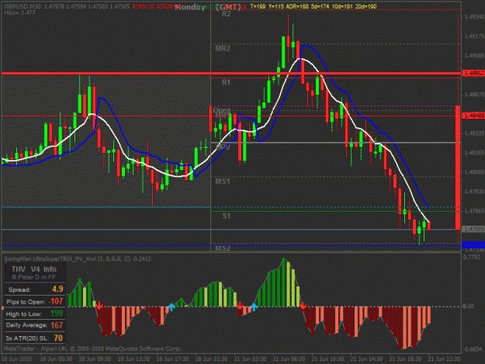The width and height of the screenshot is (485, 364).
Task: Select the MS2 pivot level label
Action: click(x=223, y=248)
